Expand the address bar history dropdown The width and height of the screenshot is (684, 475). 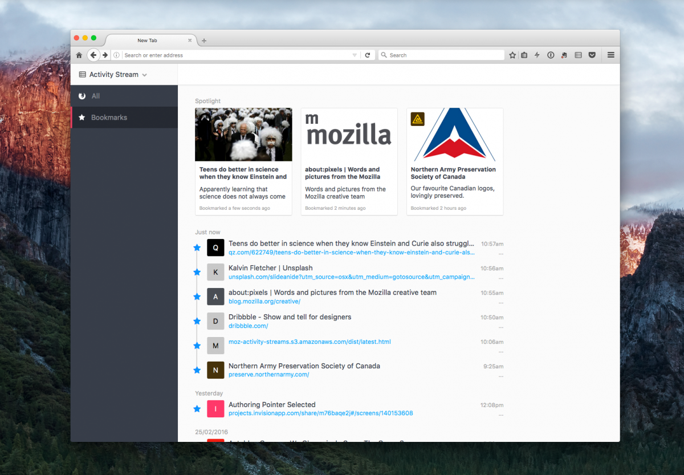pyautogui.click(x=355, y=55)
